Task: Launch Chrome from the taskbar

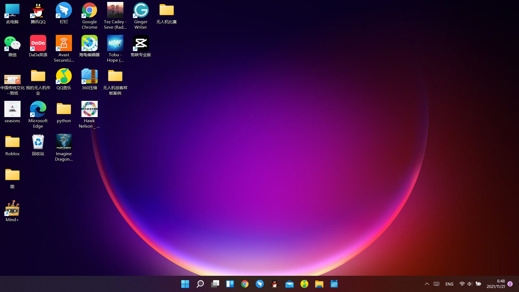Action: point(245,284)
